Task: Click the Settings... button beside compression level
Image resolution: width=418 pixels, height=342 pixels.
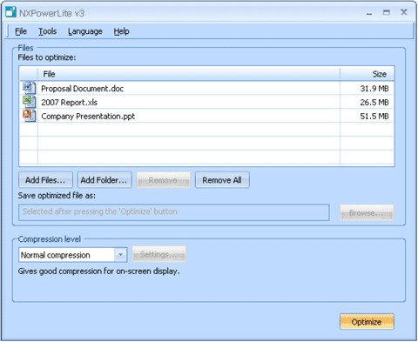Action: point(158,254)
